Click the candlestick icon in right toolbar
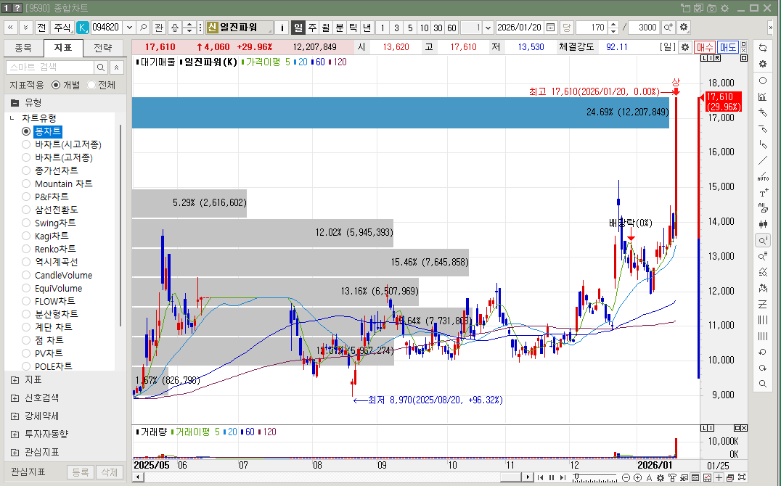This screenshot has width=781, height=486. [x=763, y=224]
